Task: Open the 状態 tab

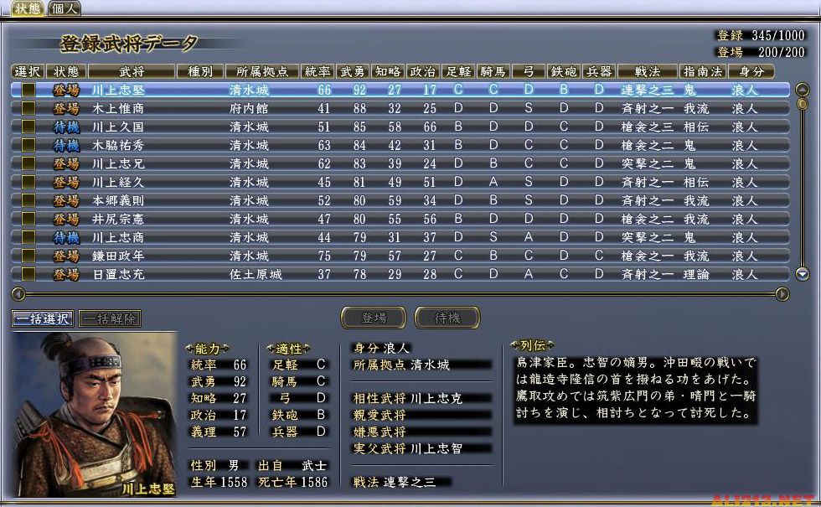Action: click(x=26, y=9)
